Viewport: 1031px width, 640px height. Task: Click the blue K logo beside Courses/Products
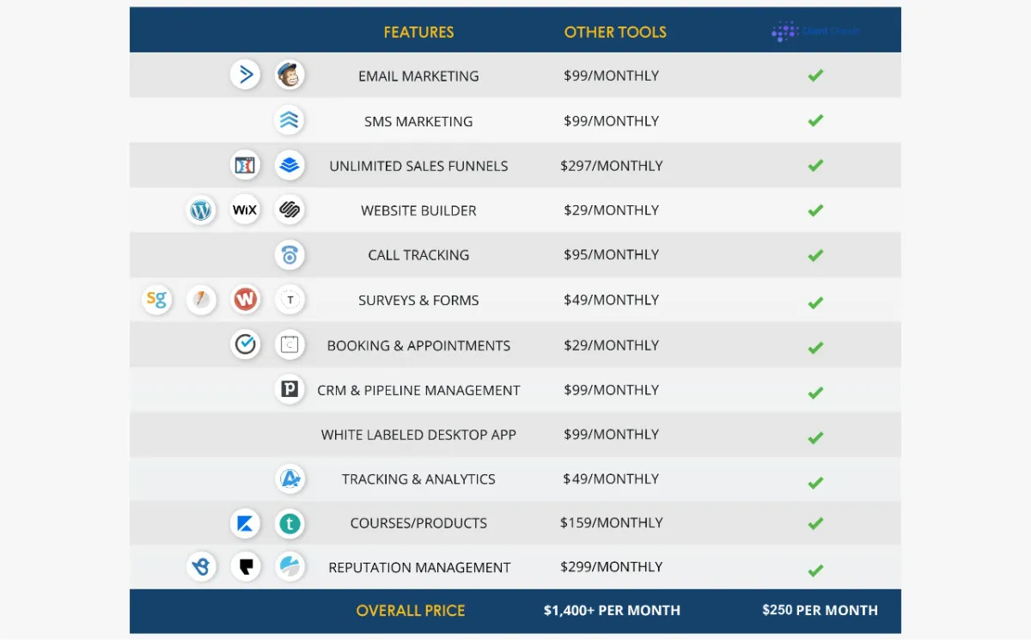[246, 523]
